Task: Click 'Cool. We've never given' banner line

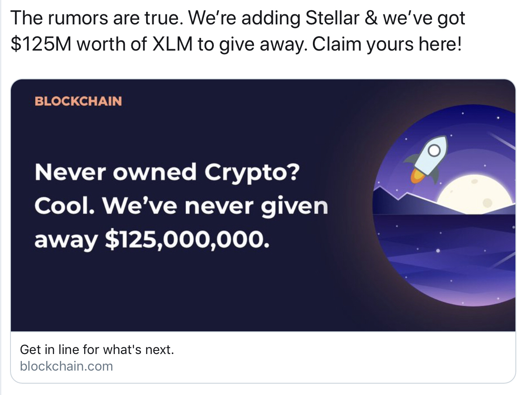Action: coord(181,206)
